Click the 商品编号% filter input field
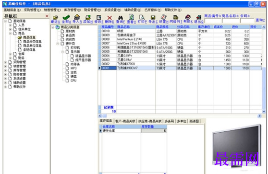The width and height of the screenshot is (268, 174). (213, 21)
